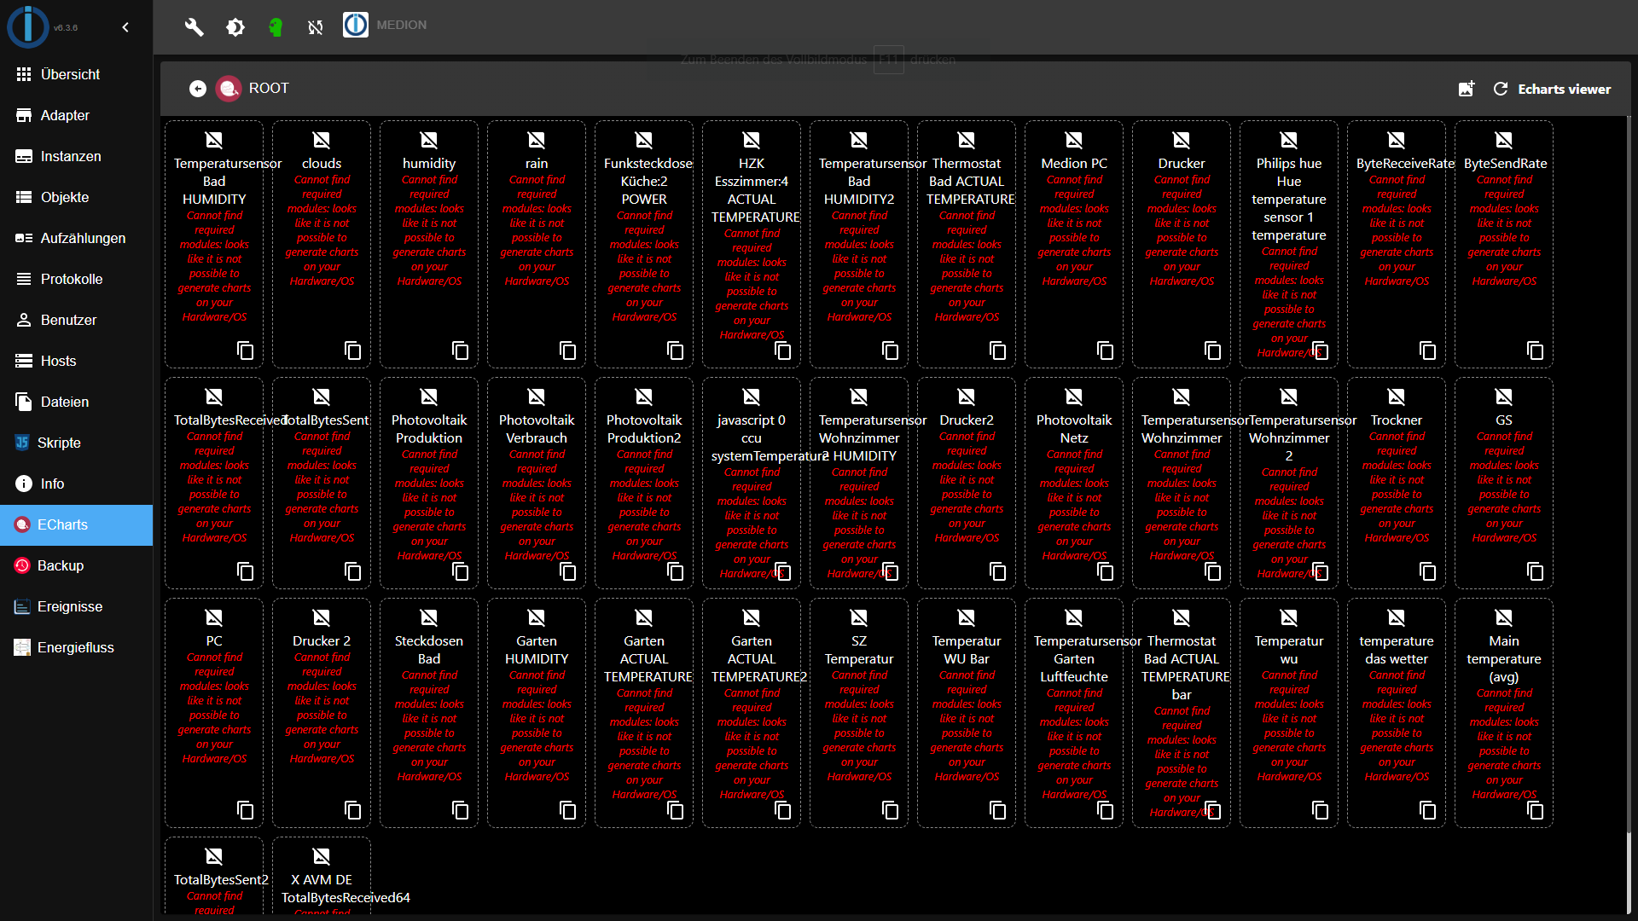Copy the clouds chart preset
The width and height of the screenshot is (1638, 921).
click(x=352, y=350)
